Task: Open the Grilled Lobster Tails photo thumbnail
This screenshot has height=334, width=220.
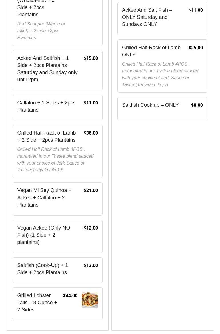Action: pyautogui.click(x=90, y=300)
